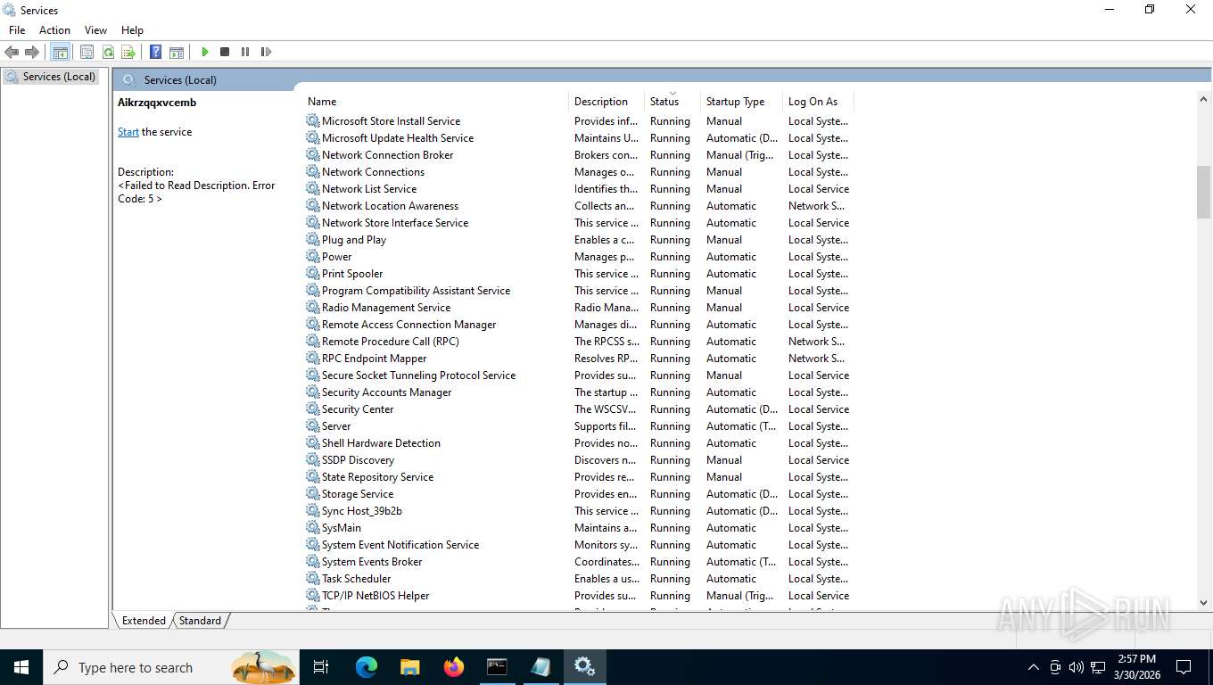Switch to the Standard tab
The height and width of the screenshot is (685, 1213).
pos(200,621)
